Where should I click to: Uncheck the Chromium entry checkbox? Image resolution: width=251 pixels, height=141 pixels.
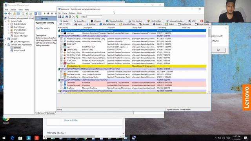tap(61, 83)
